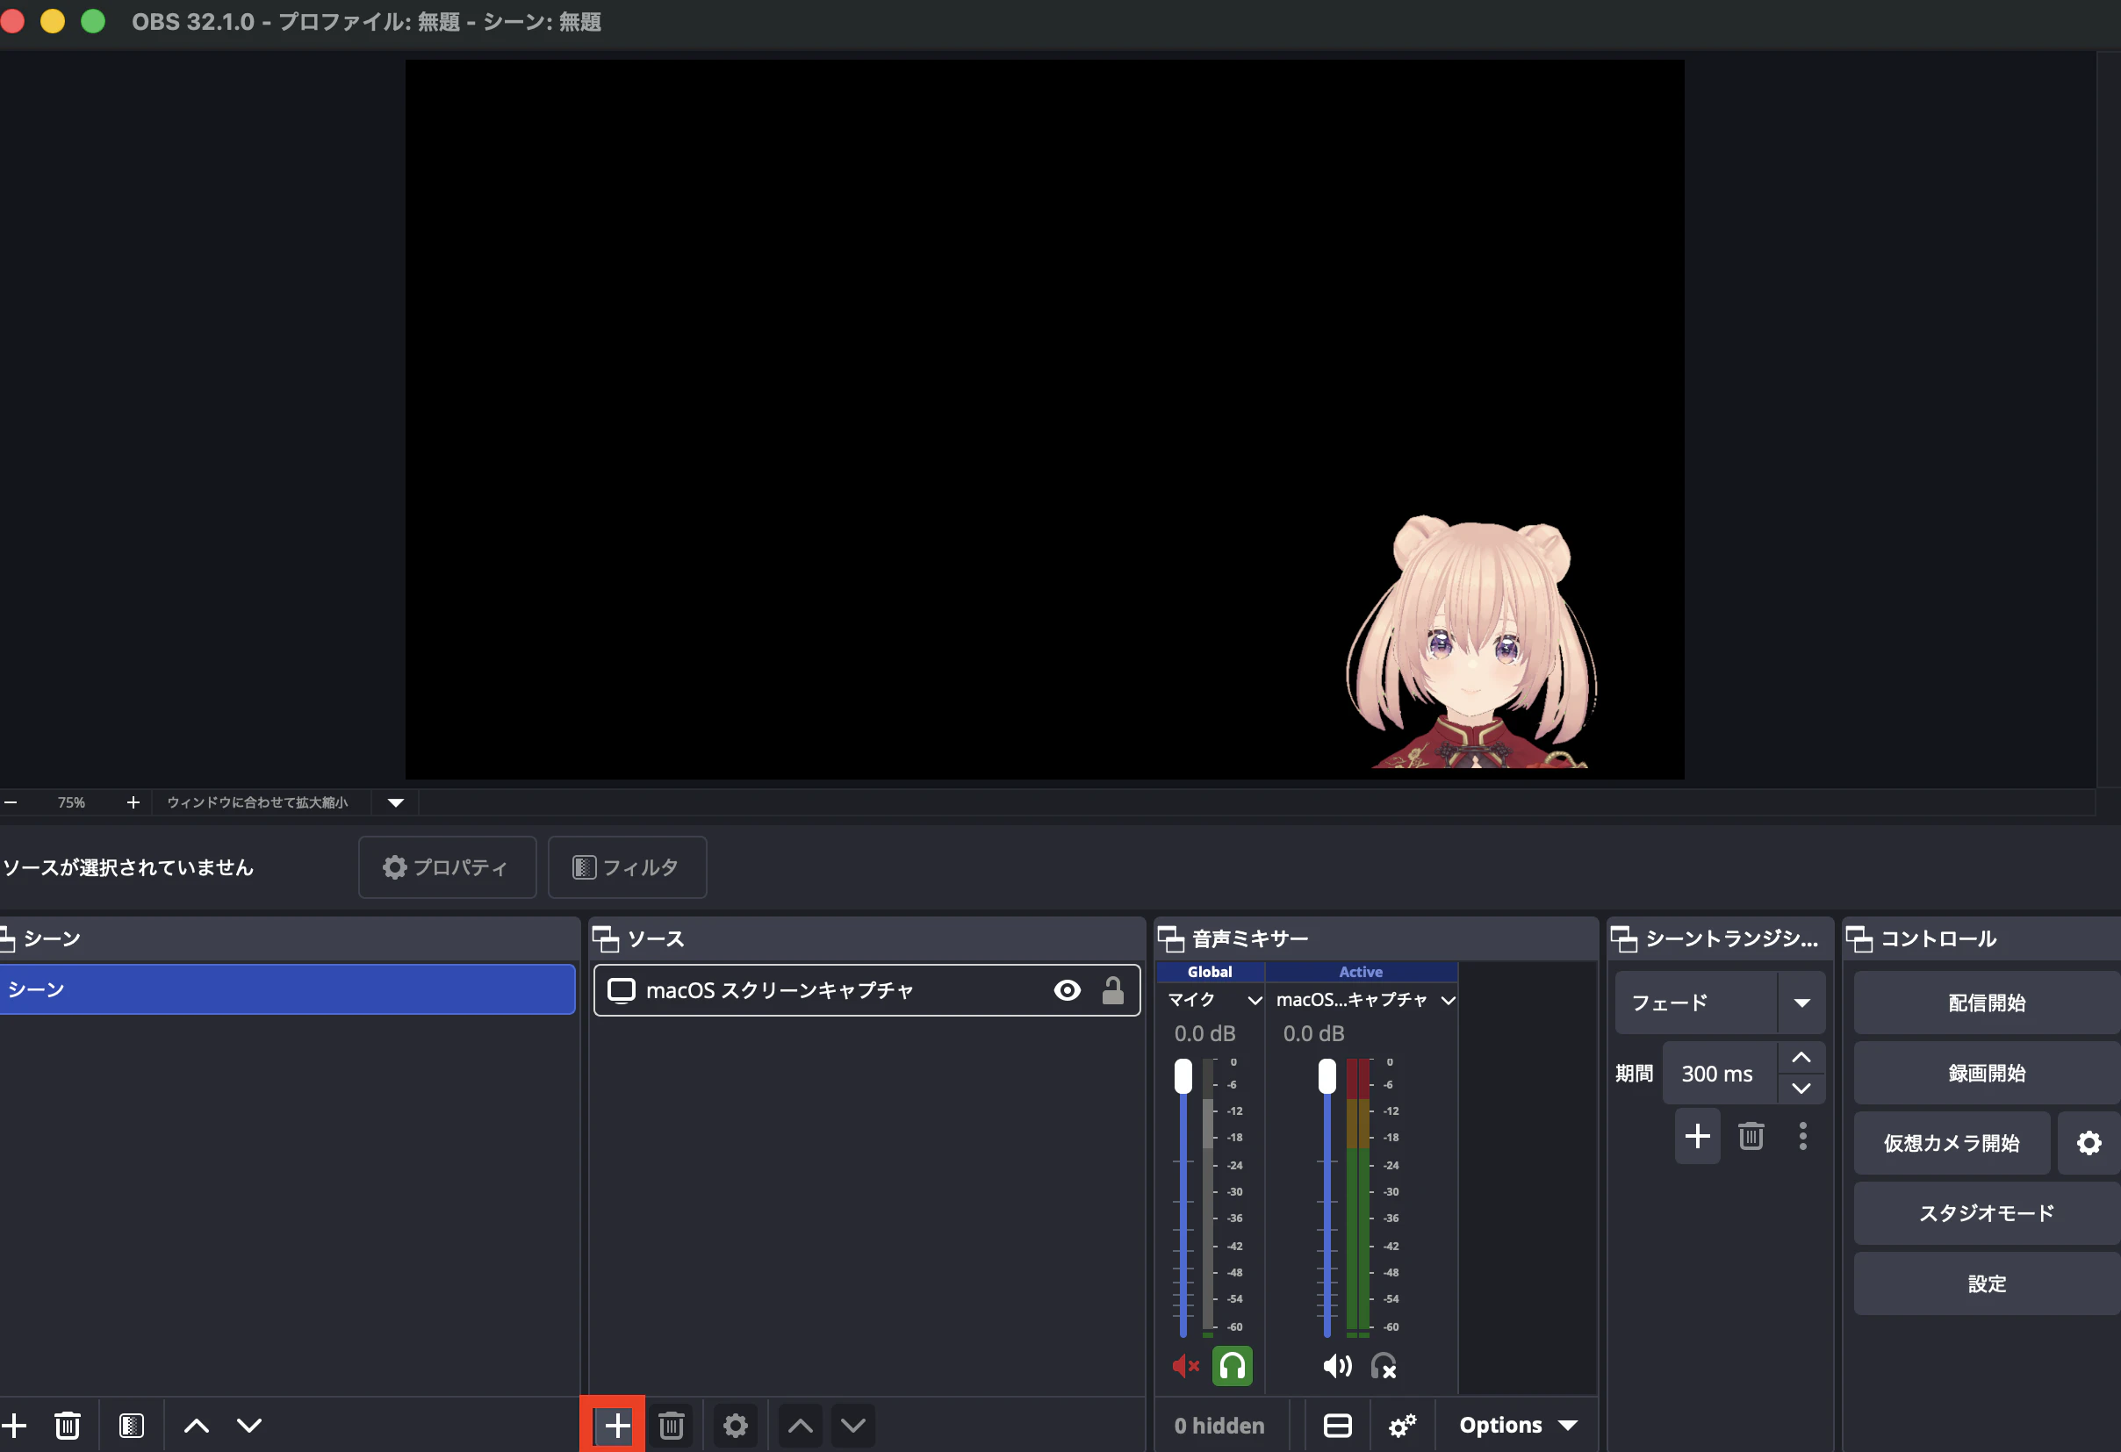Move source down in Sources toolbar
Screen dimensions: 2121x1452
click(x=853, y=1425)
